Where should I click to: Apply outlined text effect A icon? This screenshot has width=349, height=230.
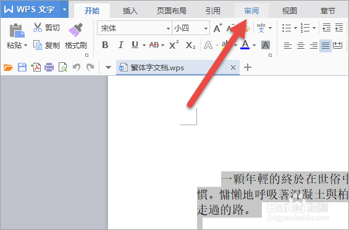click(x=208, y=46)
